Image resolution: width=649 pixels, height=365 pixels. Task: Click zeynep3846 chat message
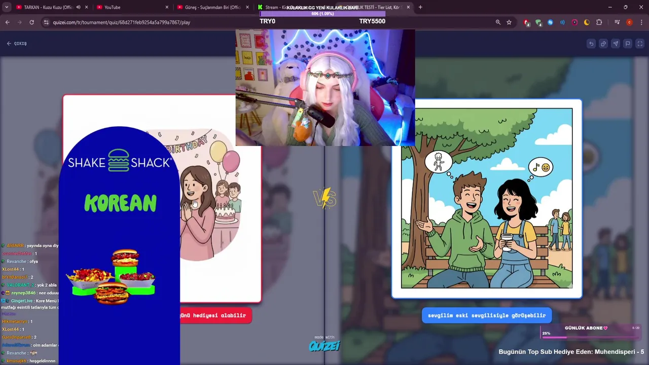[x=30, y=293]
